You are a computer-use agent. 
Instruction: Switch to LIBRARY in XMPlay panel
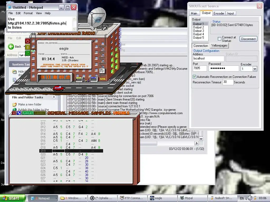40,113
